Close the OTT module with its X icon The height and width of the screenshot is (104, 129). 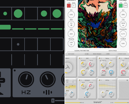point(75,80)
